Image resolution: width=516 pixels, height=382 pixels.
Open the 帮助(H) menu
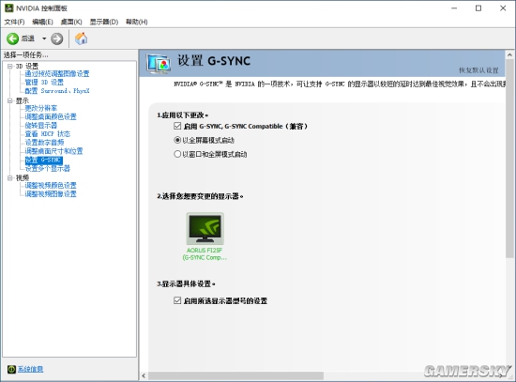click(137, 22)
